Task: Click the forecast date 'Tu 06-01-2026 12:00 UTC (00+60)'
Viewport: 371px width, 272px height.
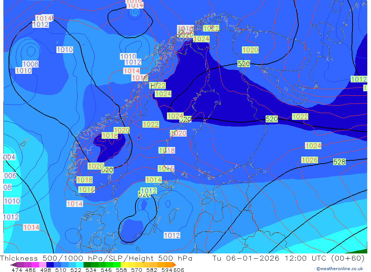Action: click(x=288, y=258)
